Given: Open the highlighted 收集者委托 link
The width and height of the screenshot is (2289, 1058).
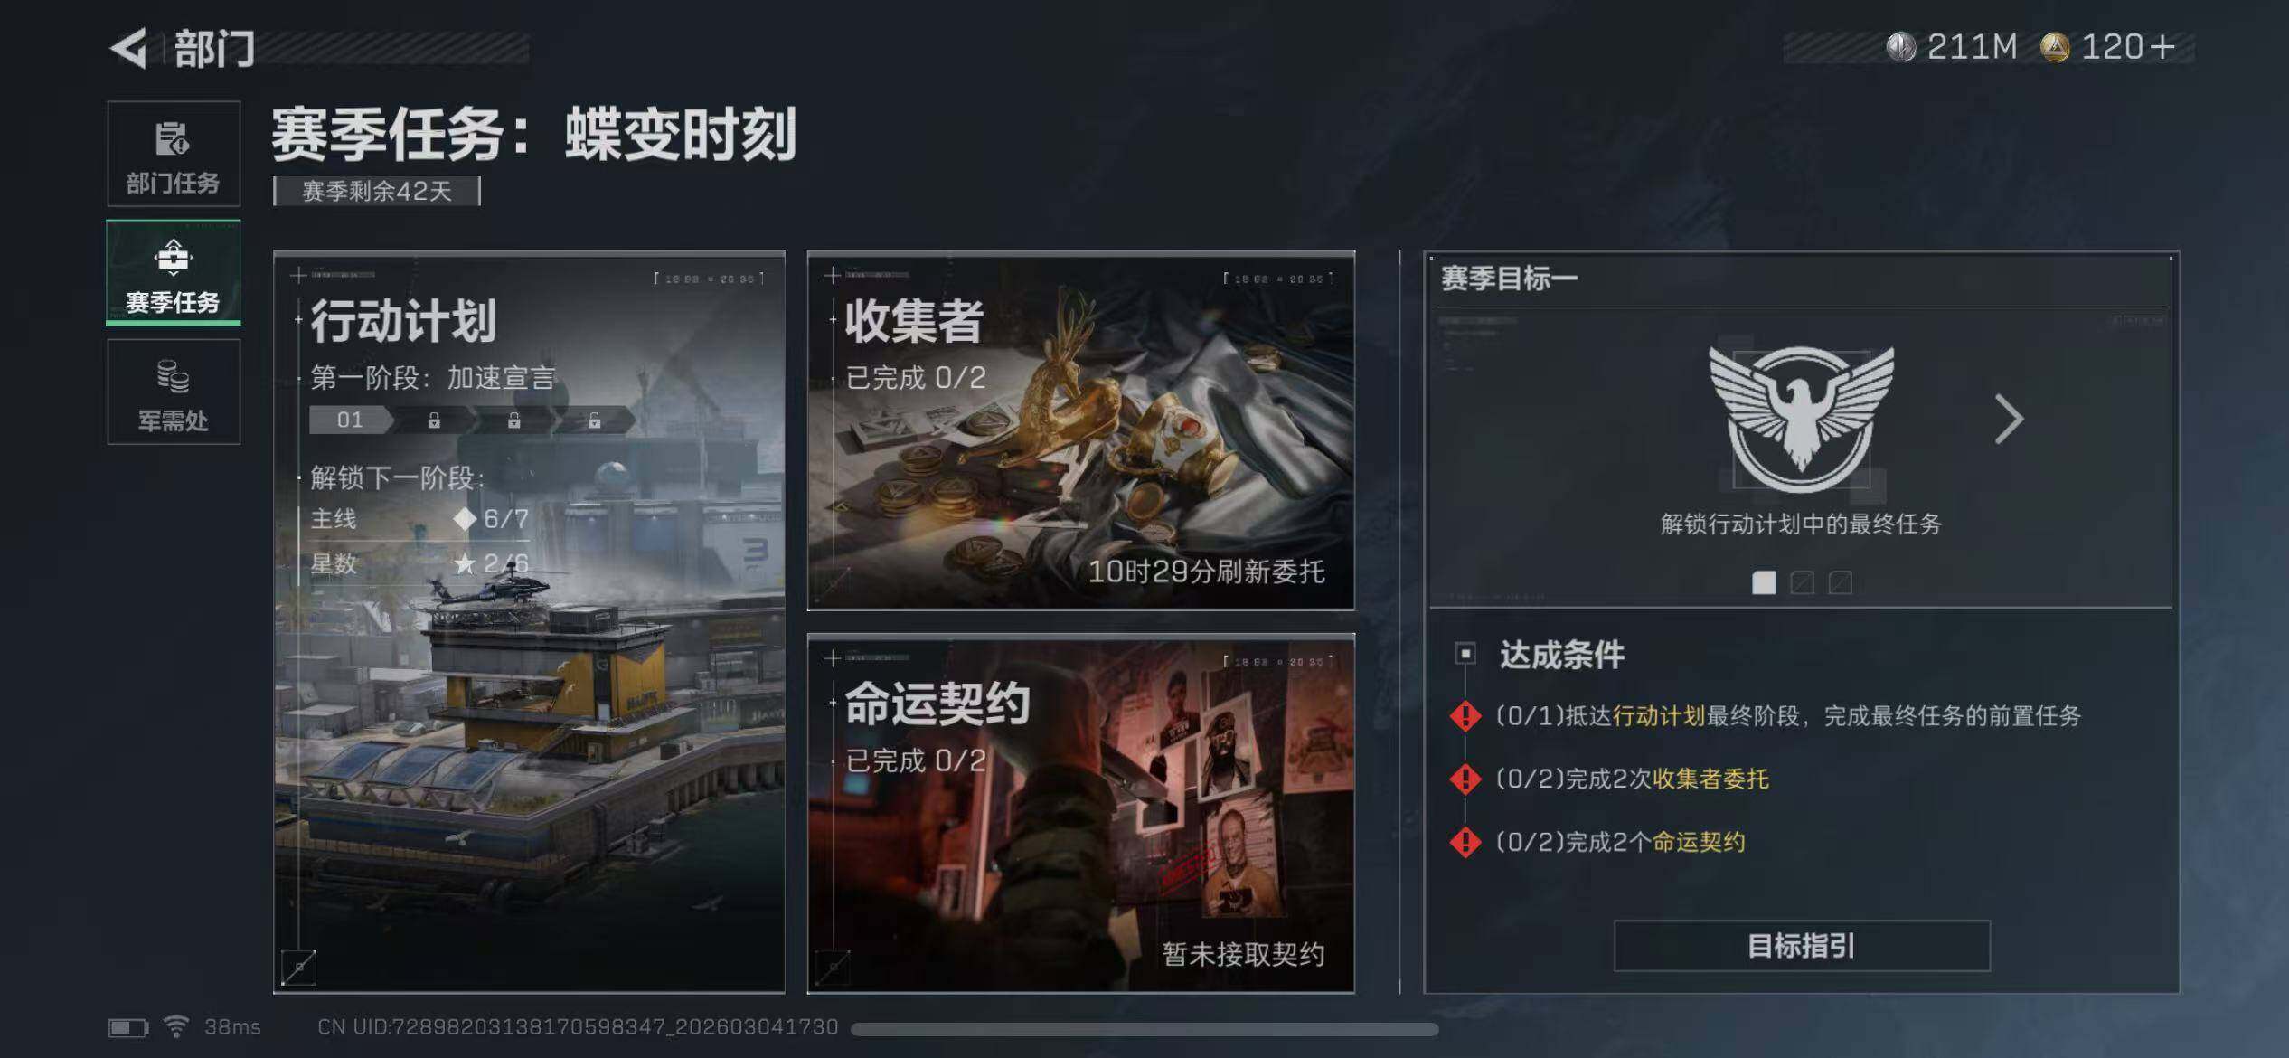Looking at the screenshot, I should (x=1710, y=779).
